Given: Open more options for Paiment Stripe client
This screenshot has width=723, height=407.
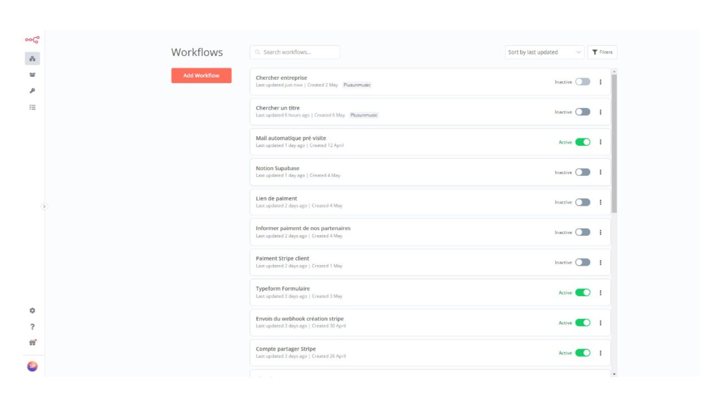Looking at the screenshot, I should (x=600, y=262).
